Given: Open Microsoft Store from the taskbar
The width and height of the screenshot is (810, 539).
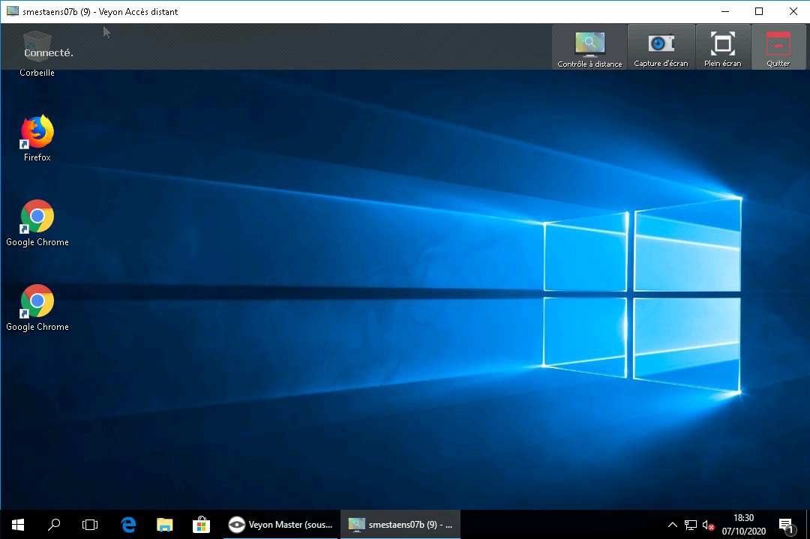Looking at the screenshot, I should tap(200, 525).
